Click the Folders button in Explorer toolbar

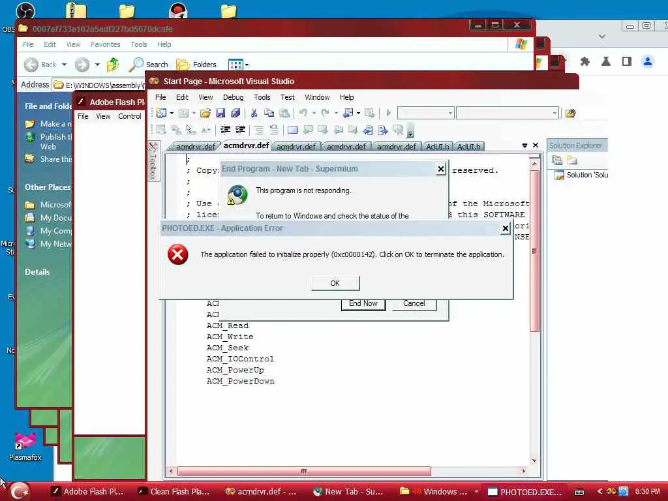pos(196,65)
